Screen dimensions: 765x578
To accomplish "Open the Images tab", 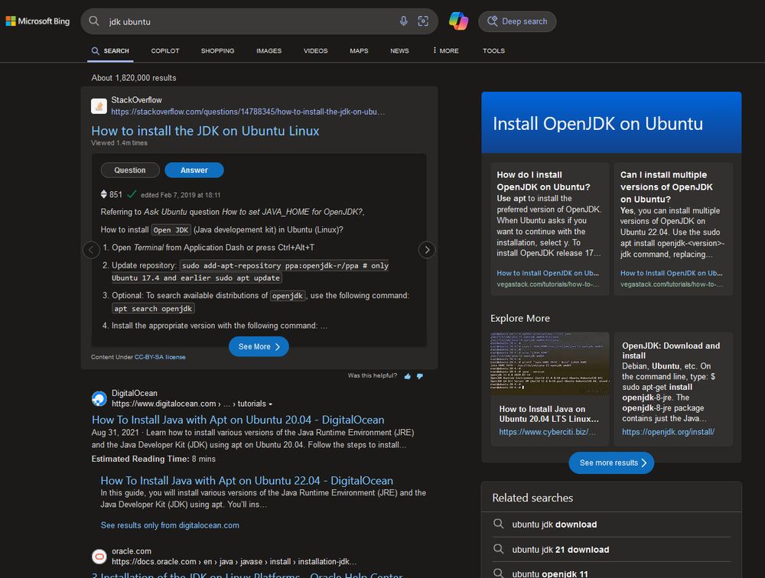I will tap(269, 50).
